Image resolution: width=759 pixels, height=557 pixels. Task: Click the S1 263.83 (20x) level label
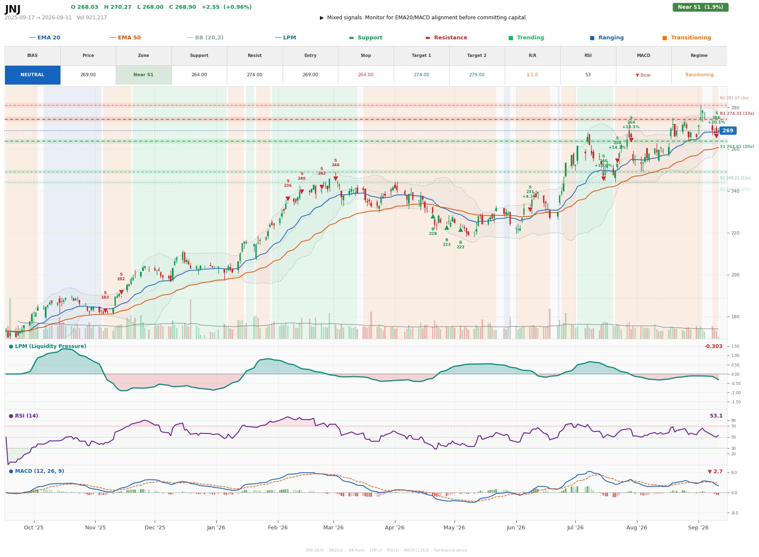[737, 147]
